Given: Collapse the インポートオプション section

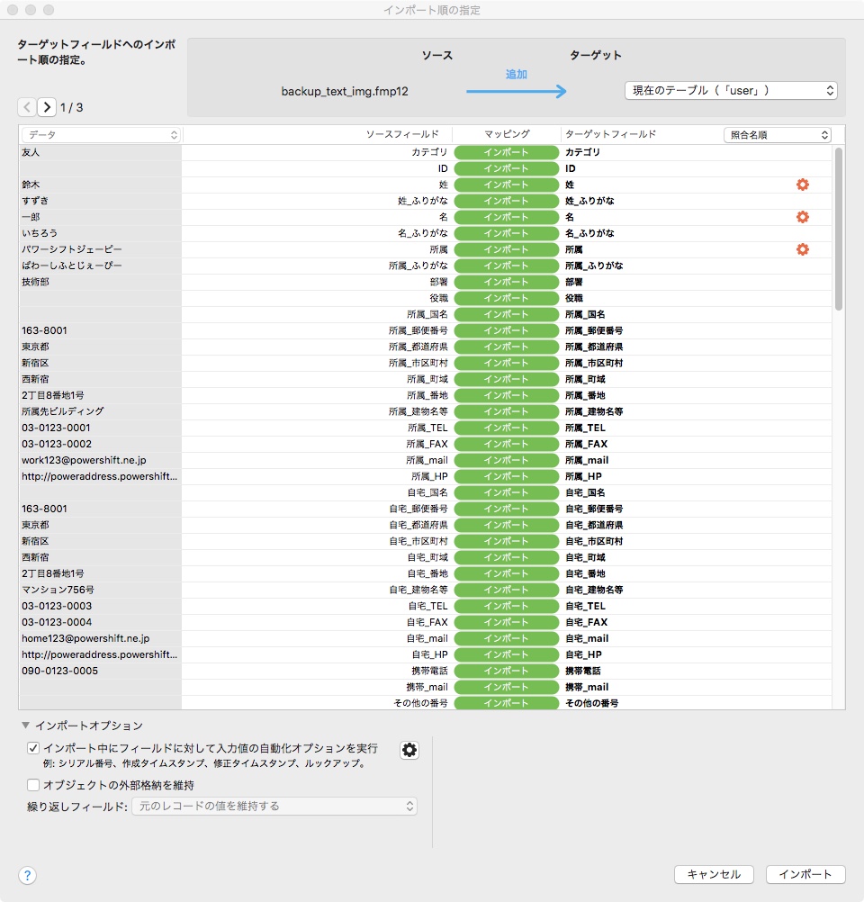Looking at the screenshot, I should point(25,726).
